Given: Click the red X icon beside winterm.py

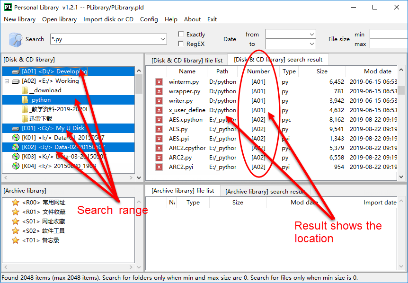Looking at the screenshot, I should pyautogui.click(x=159, y=82).
